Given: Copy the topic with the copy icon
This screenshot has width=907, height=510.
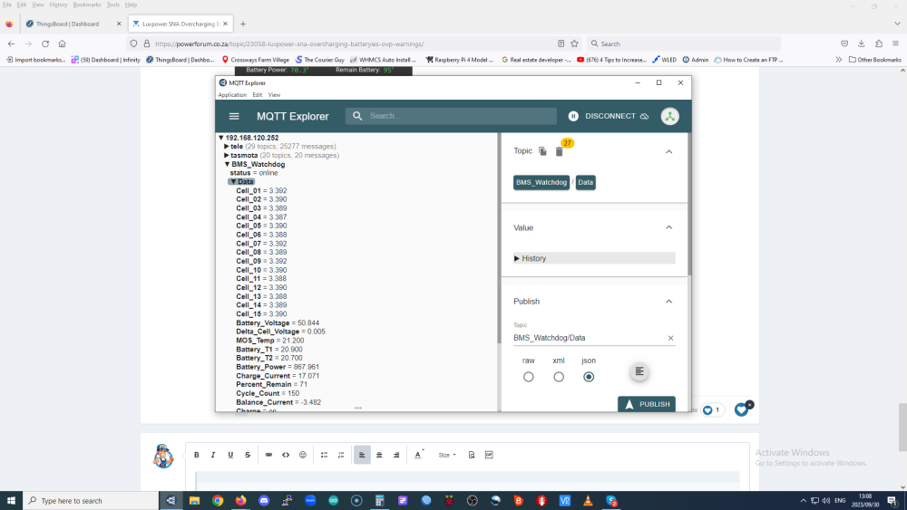Looking at the screenshot, I should point(542,151).
